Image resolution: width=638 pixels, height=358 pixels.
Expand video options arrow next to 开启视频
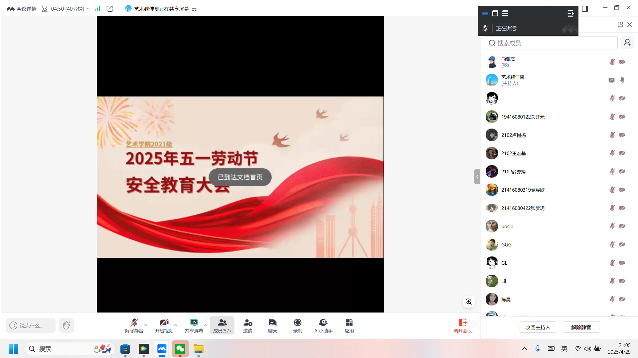tap(176, 325)
